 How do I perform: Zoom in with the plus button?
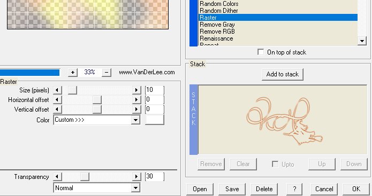coord(73,73)
